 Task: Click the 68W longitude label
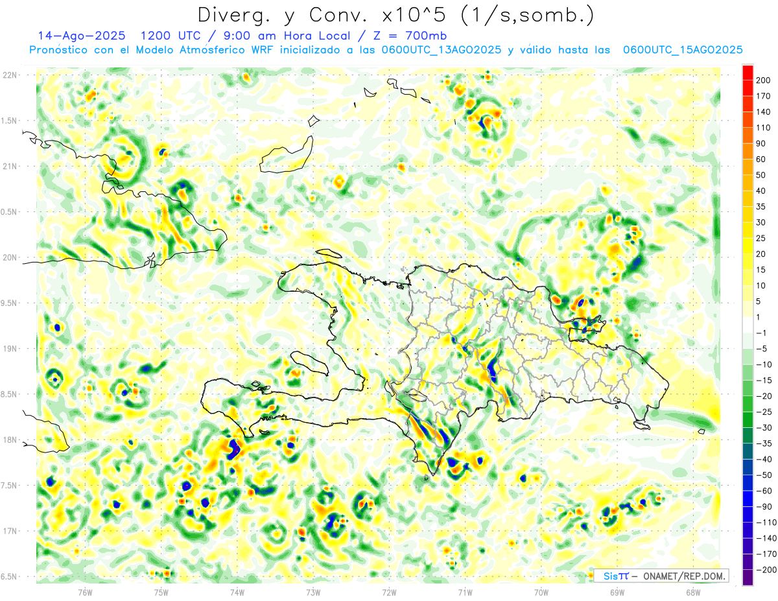[x=692, y=591]
